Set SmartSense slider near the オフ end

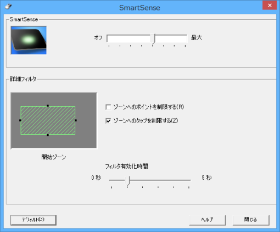pos(110,38)
